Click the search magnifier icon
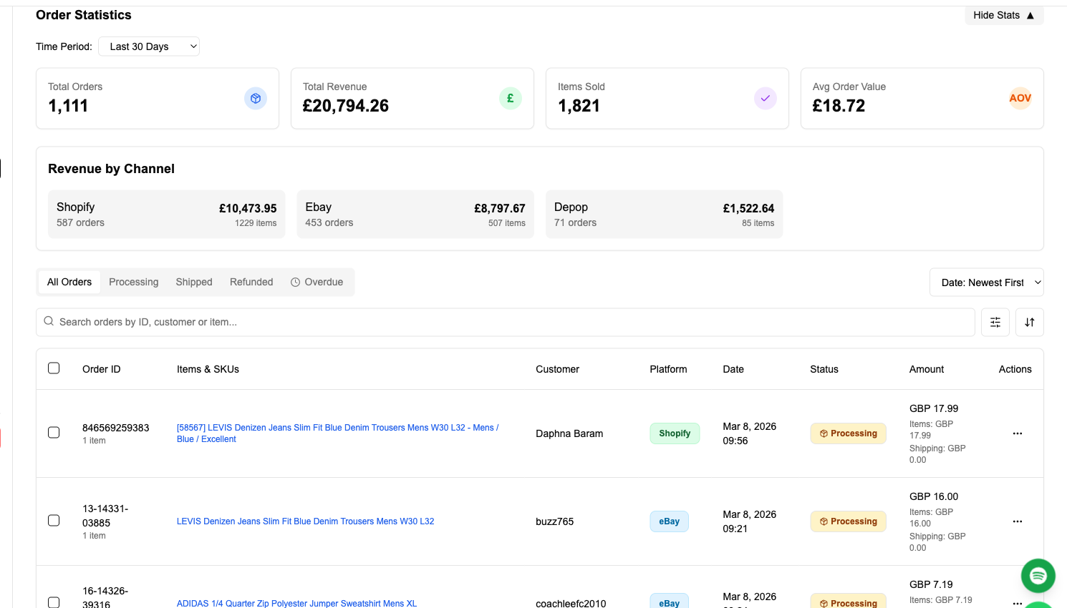 click(49, 321)
